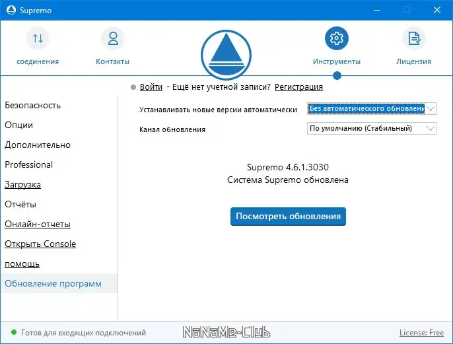Close the Supremo window
The width and height of the screenshot is (453, 344).
pyautogui.click(x=437, y=10)
